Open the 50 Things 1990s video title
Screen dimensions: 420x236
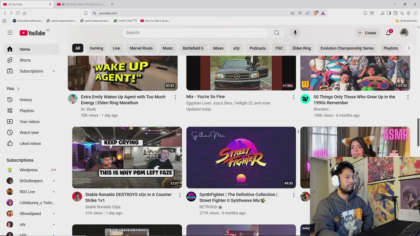[354, 100]
